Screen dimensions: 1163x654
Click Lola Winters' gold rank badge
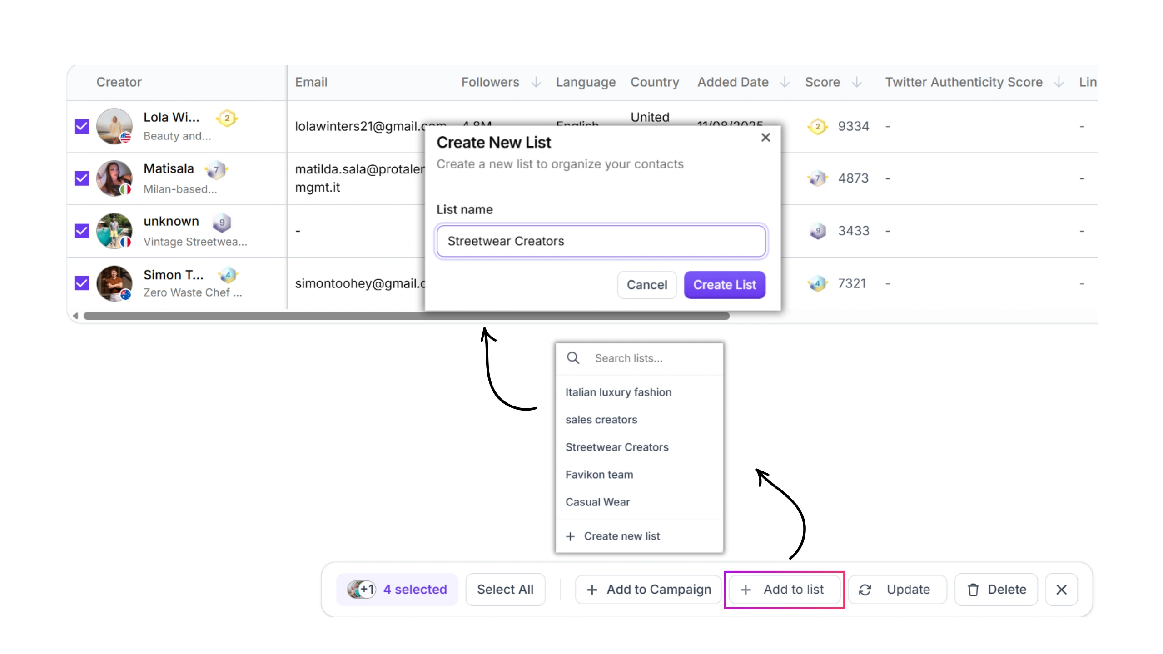point(227,118)
